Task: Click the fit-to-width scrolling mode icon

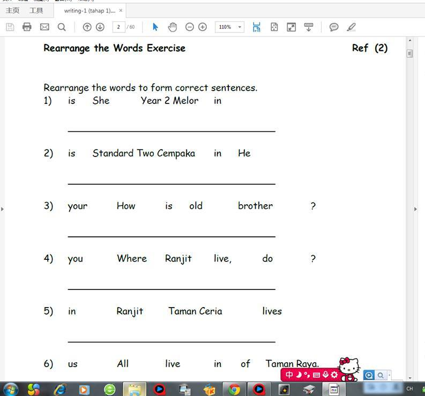Action: (257, 27)
